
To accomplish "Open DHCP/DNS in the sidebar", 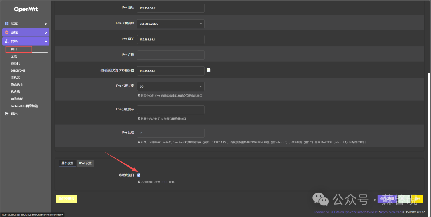I will pos(18,70).
